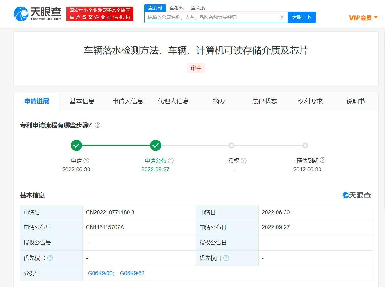
Task: Click the green checkmark for 申请公布 step
Action: [155, 145]
